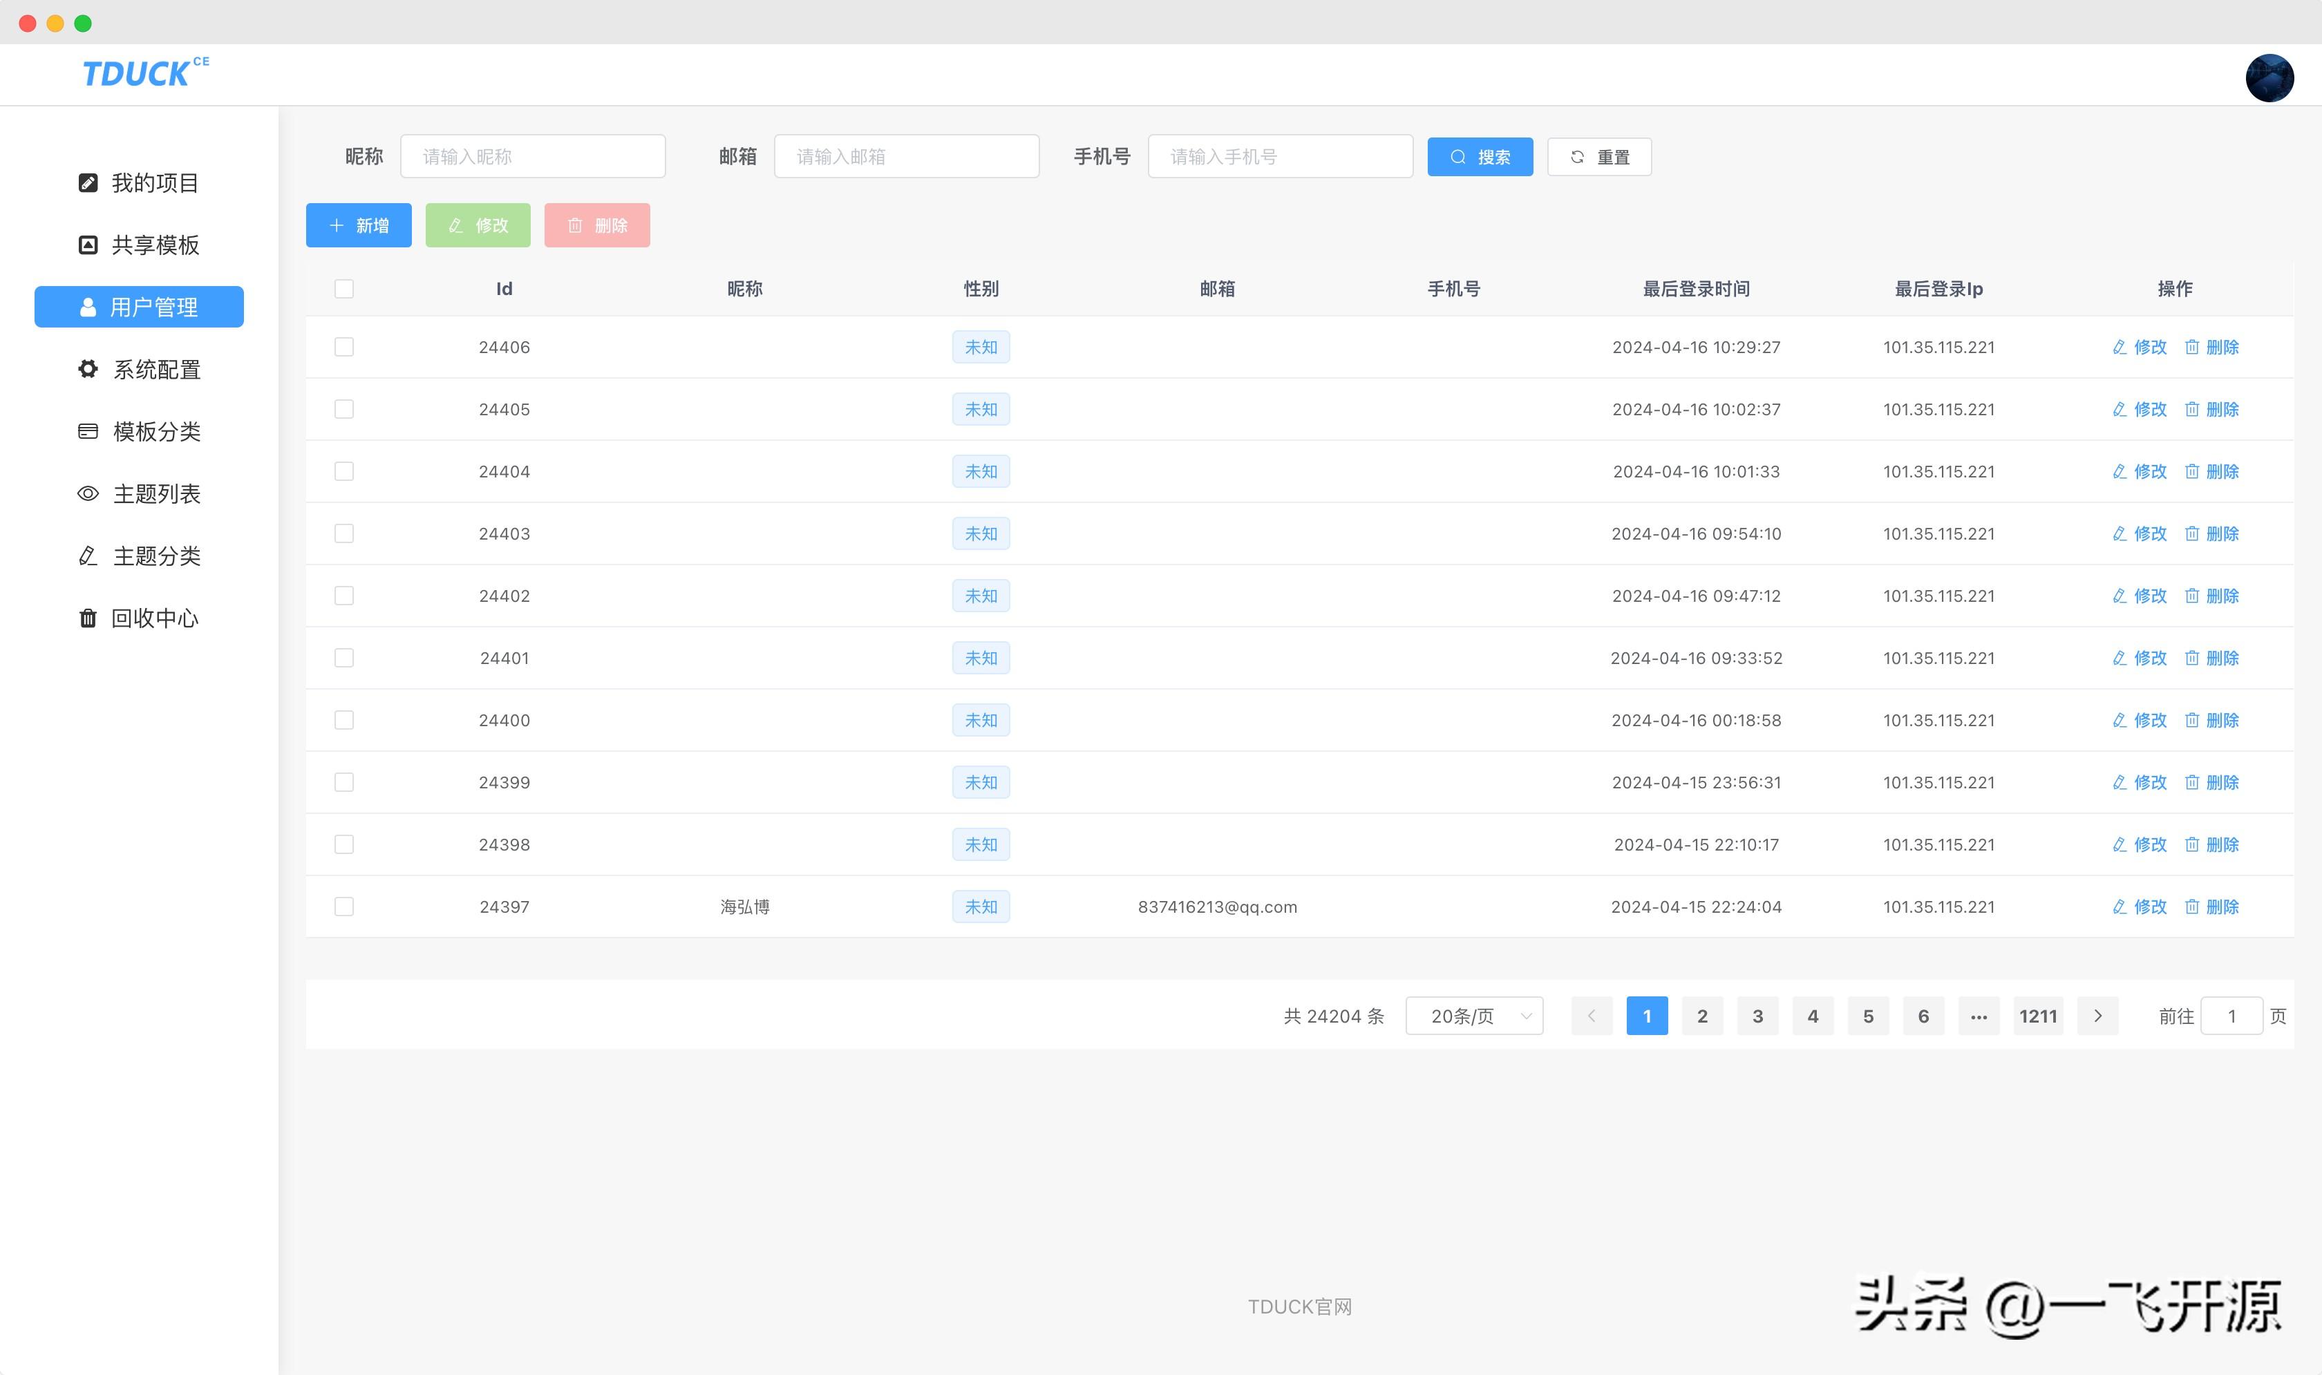2322x1375 pixels.
Task: Edit user 24403 via 修改 link
Action: [2140, 533]
